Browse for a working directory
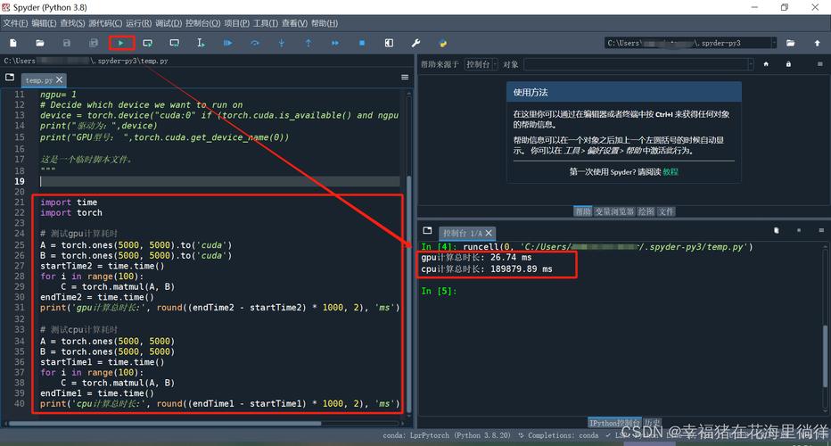 (790, 43)
